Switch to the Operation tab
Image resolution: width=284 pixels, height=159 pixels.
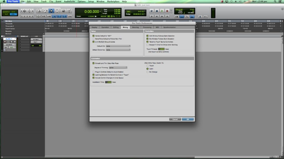pos(105,27)
